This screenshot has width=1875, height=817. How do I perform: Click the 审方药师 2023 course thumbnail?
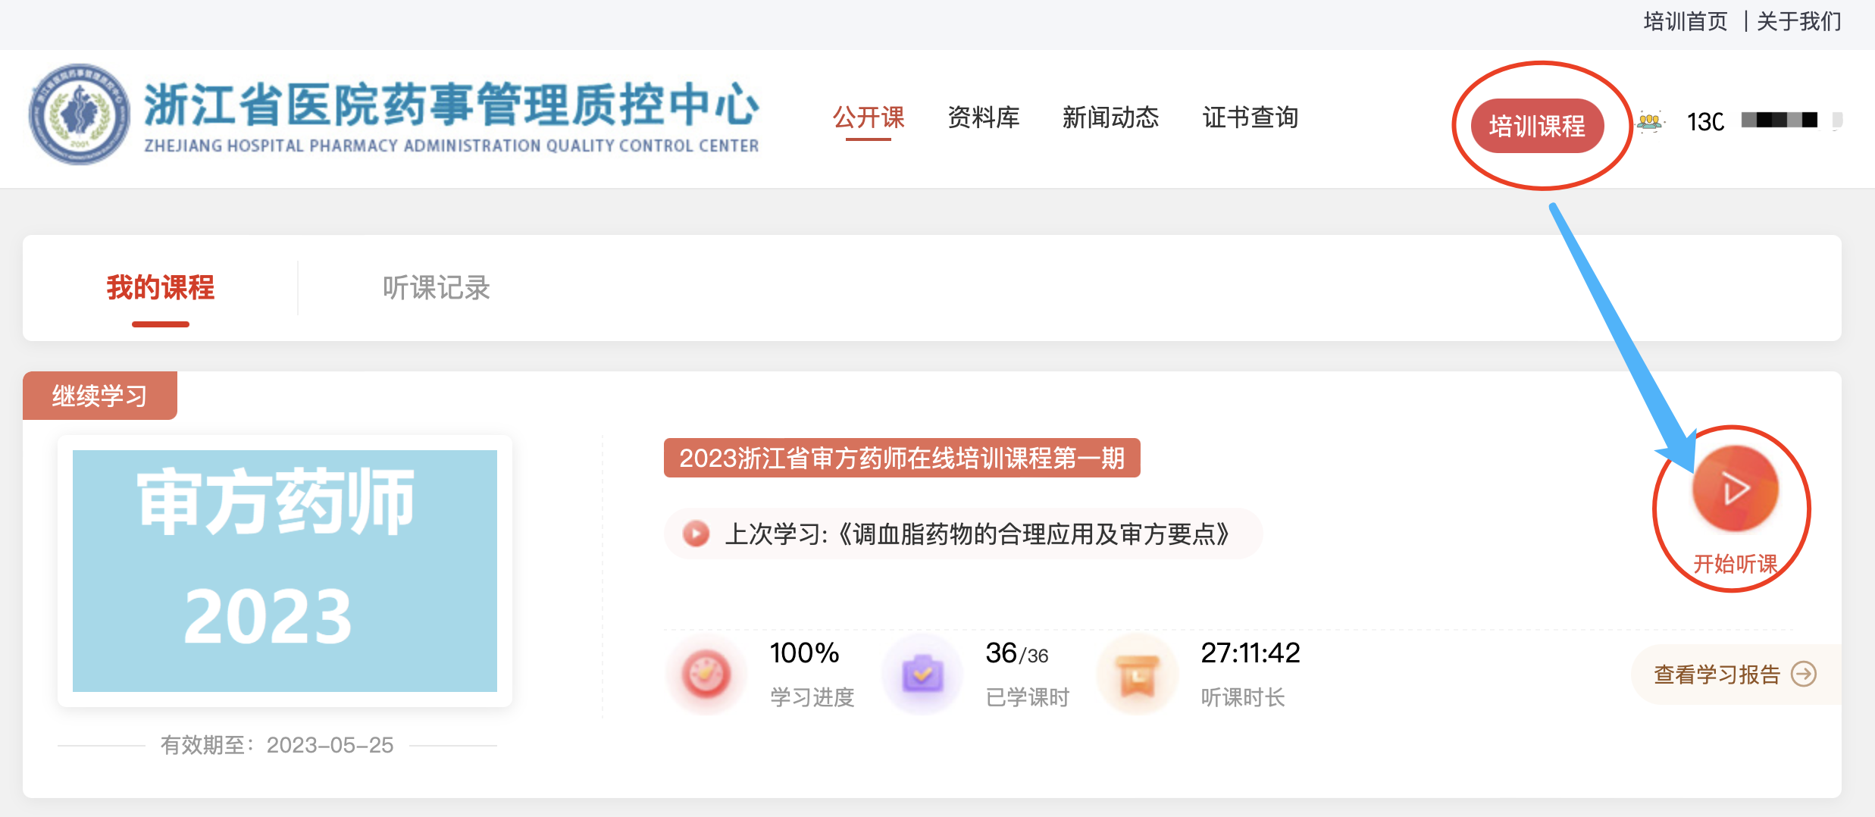(x=285, y=571)
